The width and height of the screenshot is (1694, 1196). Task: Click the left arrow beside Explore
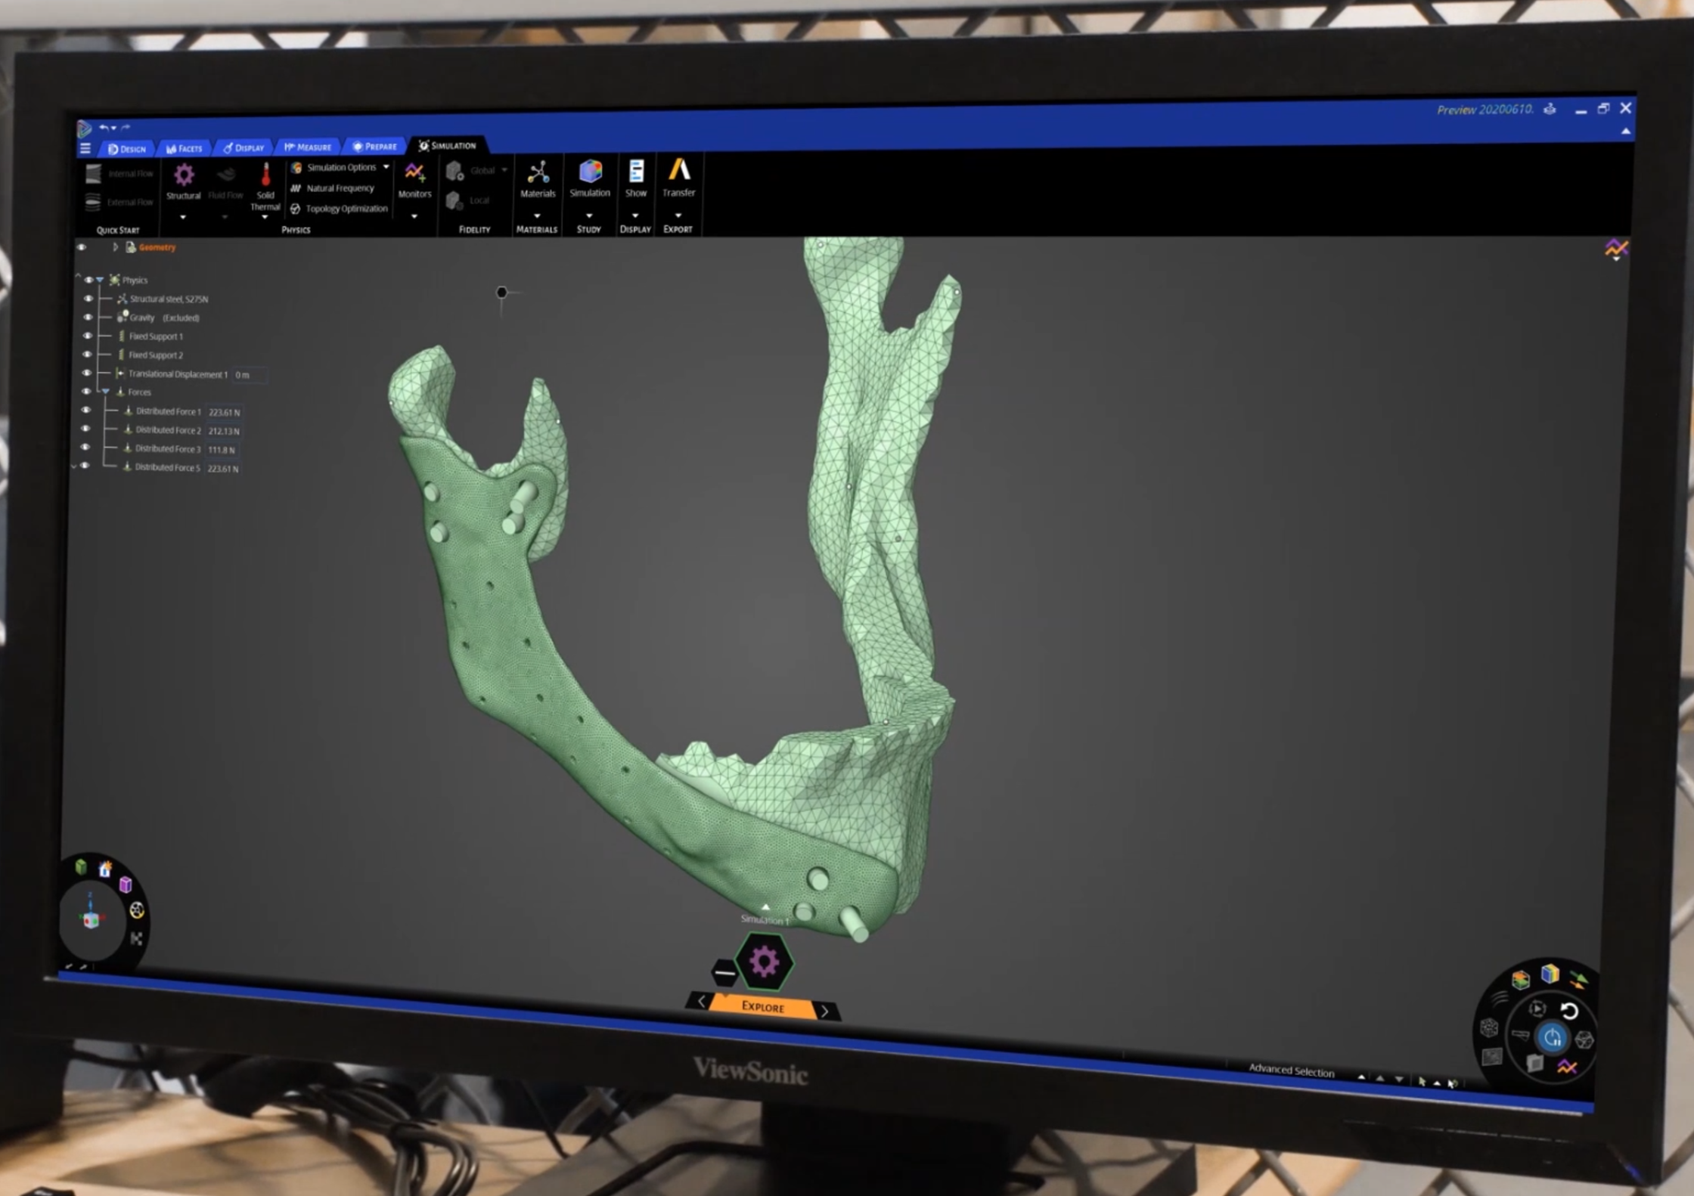point(701,1002)
